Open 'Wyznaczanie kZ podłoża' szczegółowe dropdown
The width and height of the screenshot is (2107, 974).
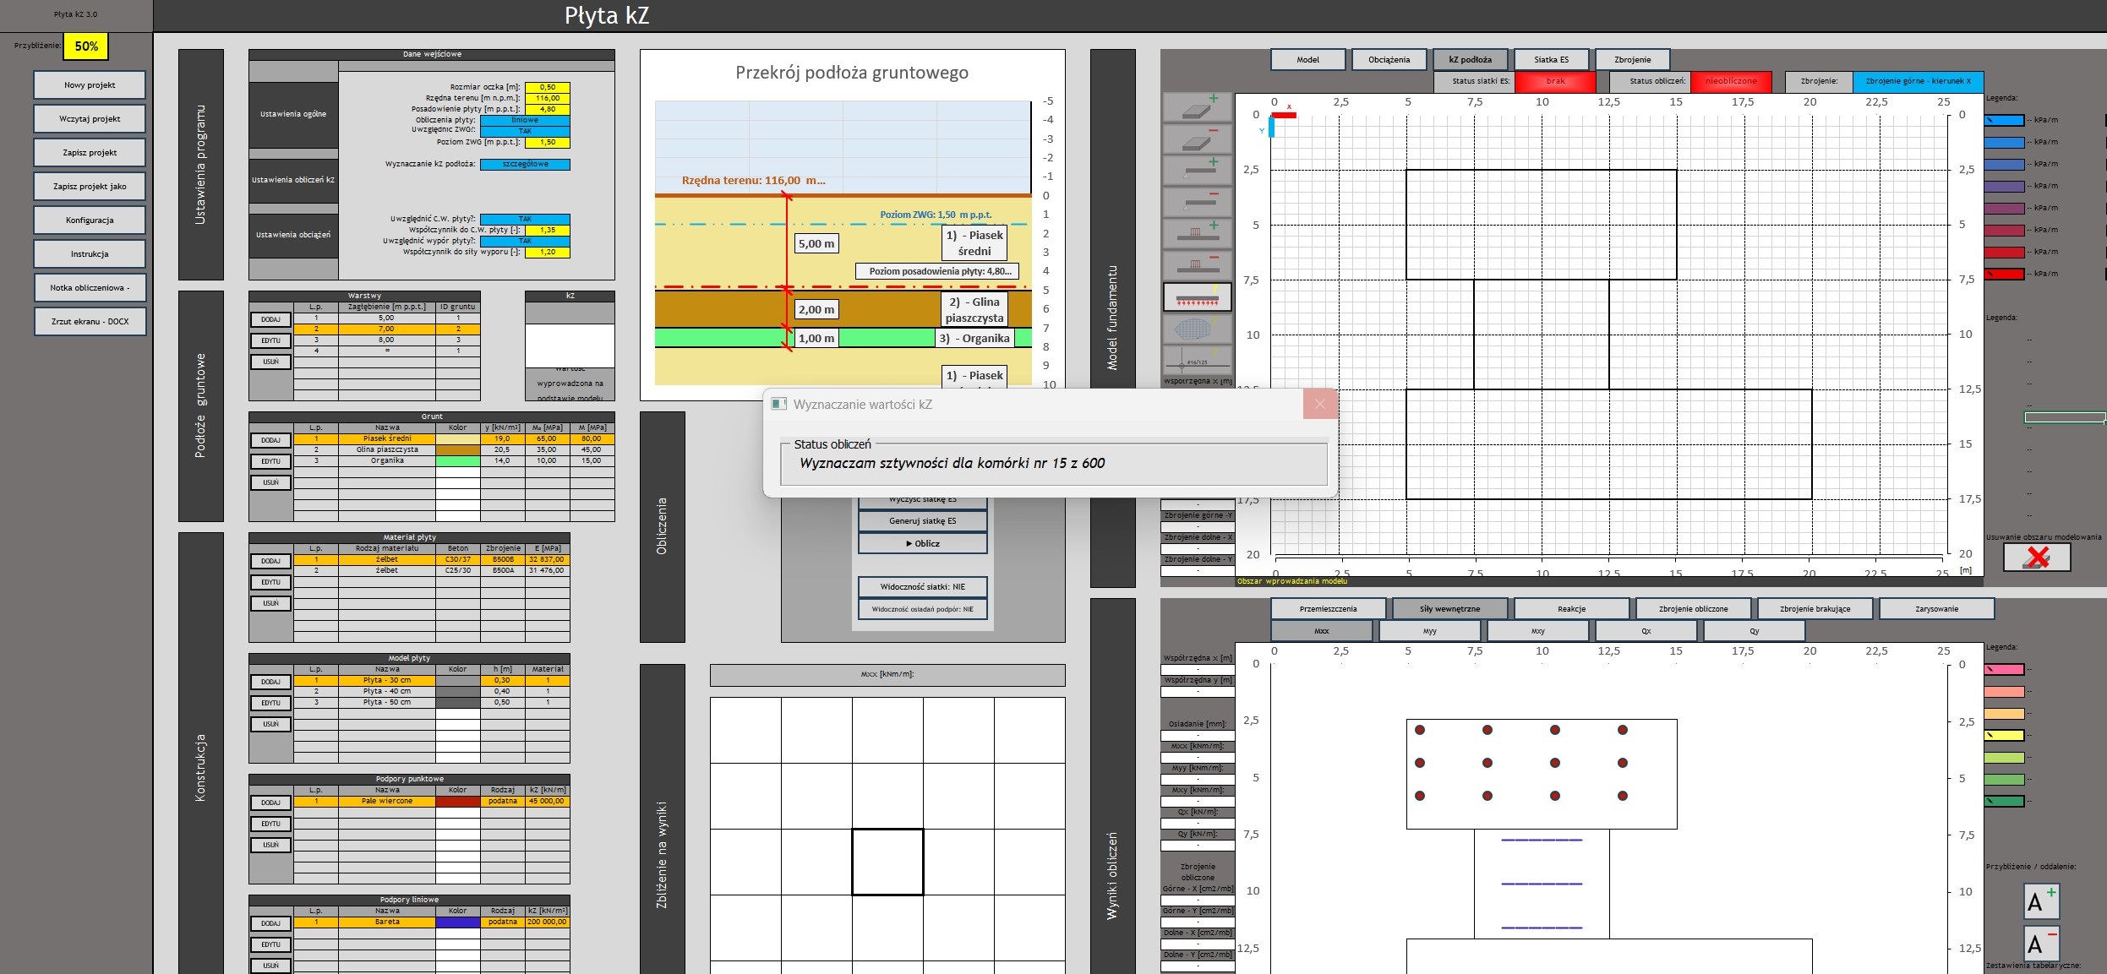tap(525, 164)
